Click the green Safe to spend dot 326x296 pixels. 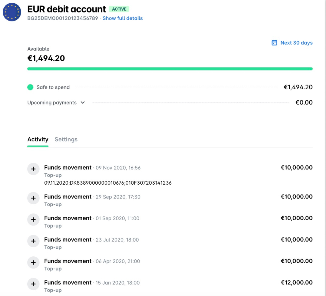pos(30,87)
